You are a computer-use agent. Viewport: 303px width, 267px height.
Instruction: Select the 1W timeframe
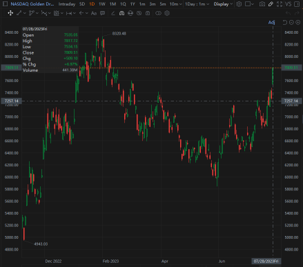(x=102, y=4)
